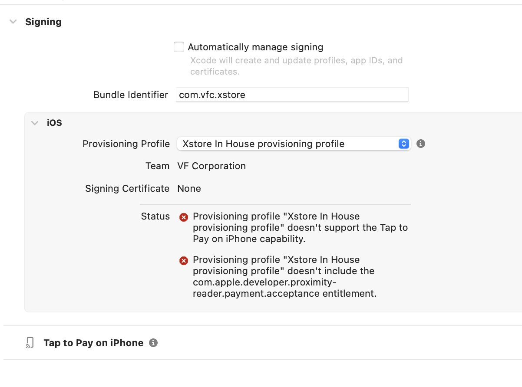This screenshot has height=387, width=522.
Task: Click the Automatically manage signing label text
Action: point(255,47)
